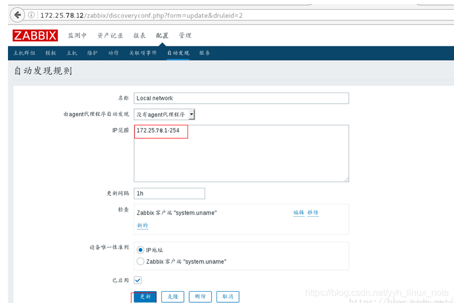The image size is (454, 303).
Task: Click the browser back arrow button
Action: pyautogui.click(x=17, y=15)
